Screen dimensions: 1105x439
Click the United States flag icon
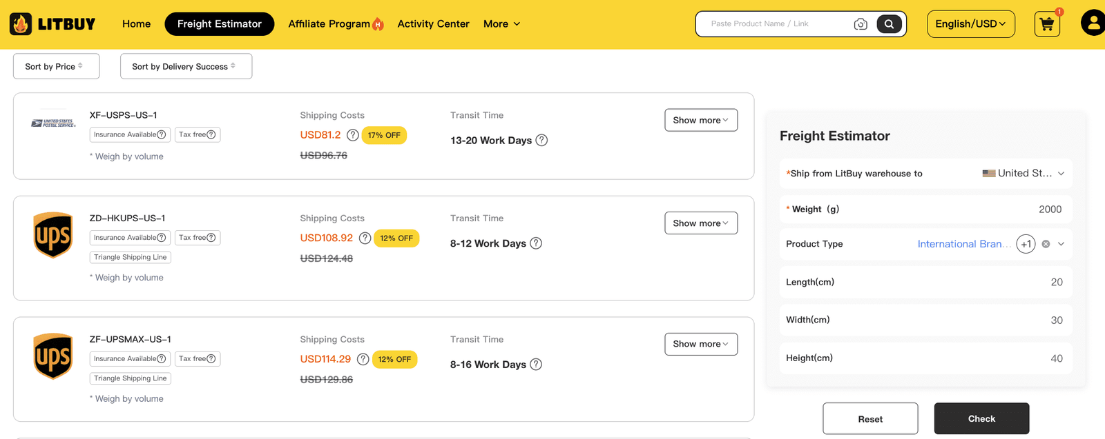click(989, 174)
